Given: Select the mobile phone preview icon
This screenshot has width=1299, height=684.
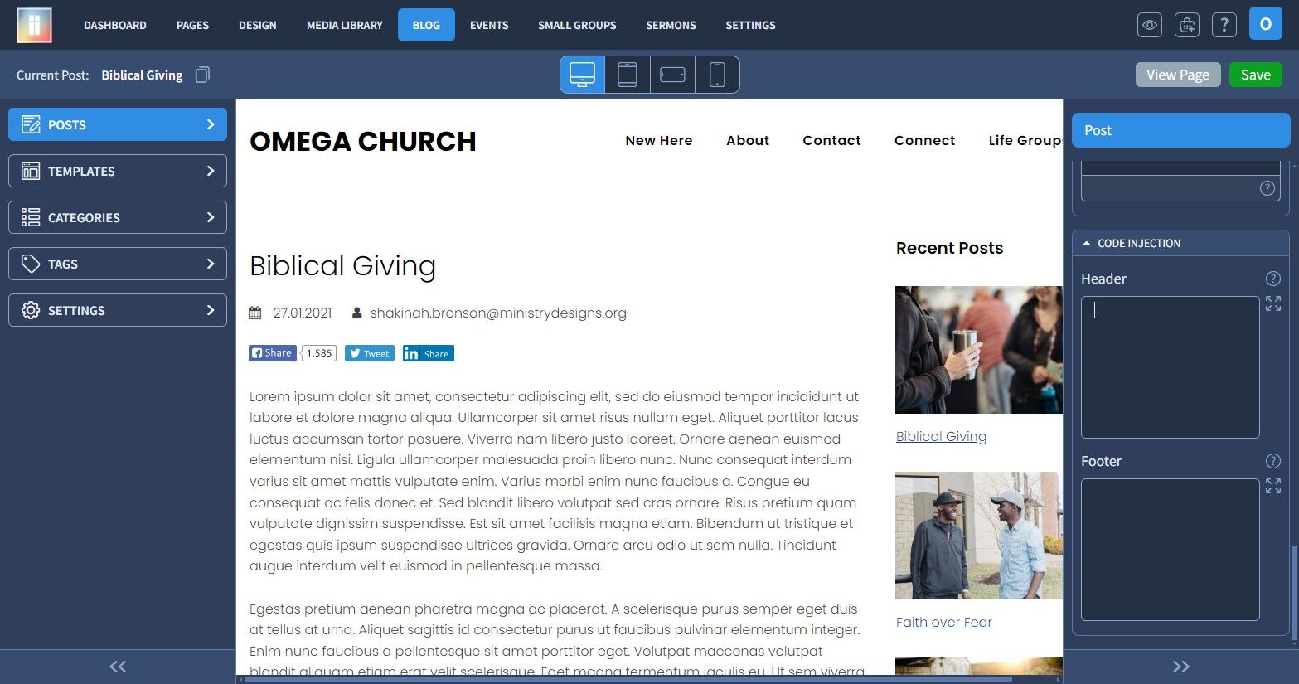Looking at the screenshot, I should 717,75.
